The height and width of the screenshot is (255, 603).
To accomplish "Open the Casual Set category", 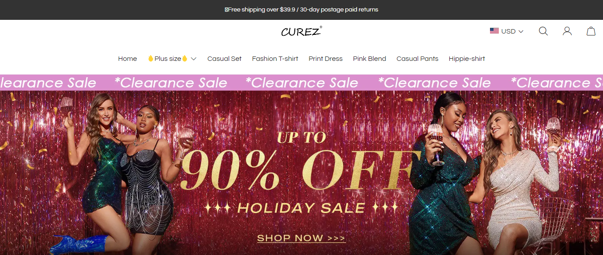I will coord(225,59).
